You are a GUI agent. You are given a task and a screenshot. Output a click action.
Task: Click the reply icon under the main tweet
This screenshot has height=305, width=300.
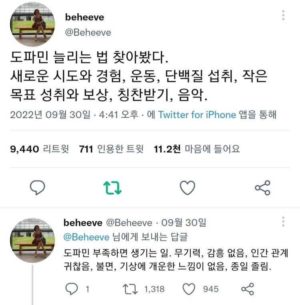click(x=38, y=187)
